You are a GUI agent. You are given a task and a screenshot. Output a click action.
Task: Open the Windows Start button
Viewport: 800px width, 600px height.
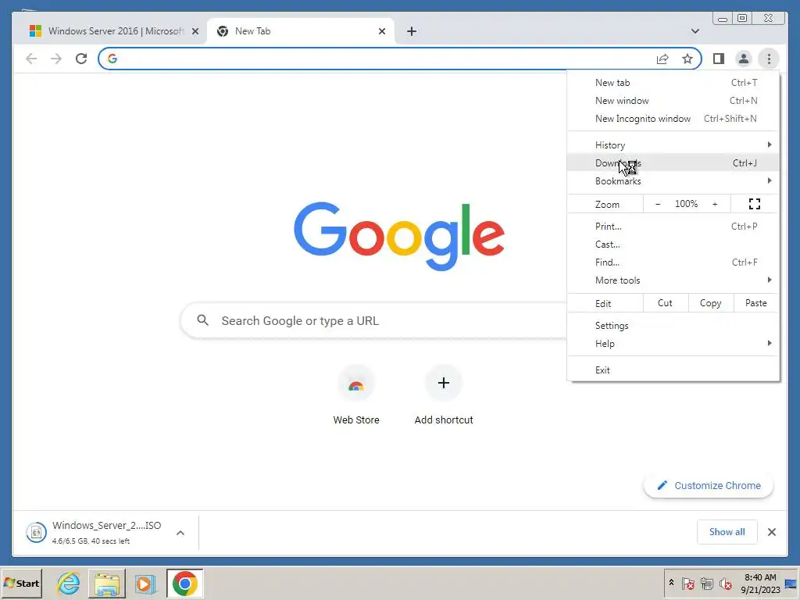21,583
